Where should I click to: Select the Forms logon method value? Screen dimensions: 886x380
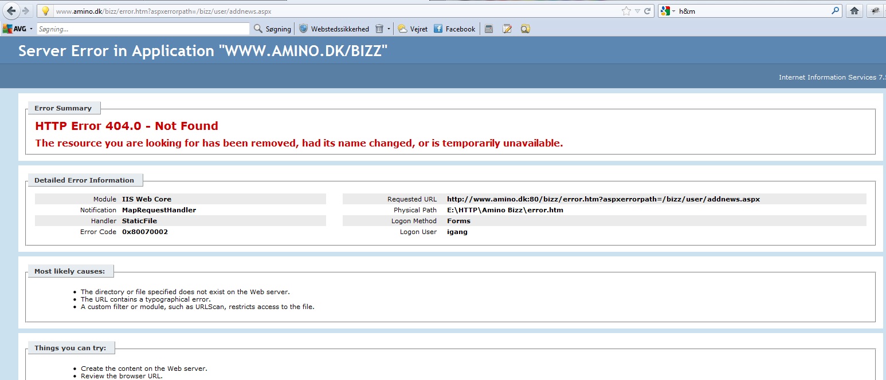click(x=458, y=221)
